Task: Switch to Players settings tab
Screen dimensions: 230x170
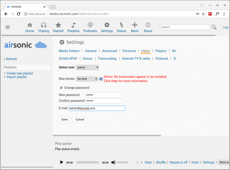Action: point(161,51)
